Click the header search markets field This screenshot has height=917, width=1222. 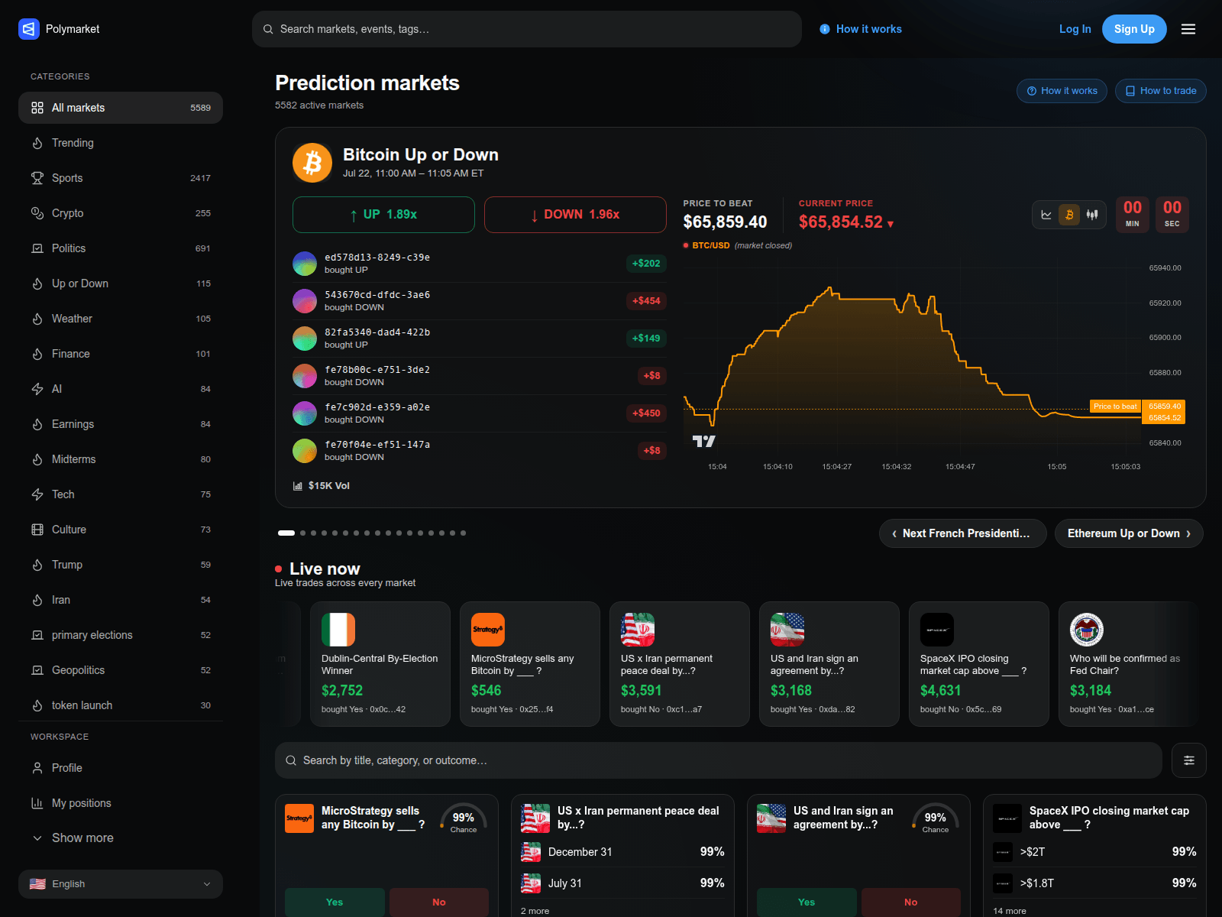tap(527, 29)
